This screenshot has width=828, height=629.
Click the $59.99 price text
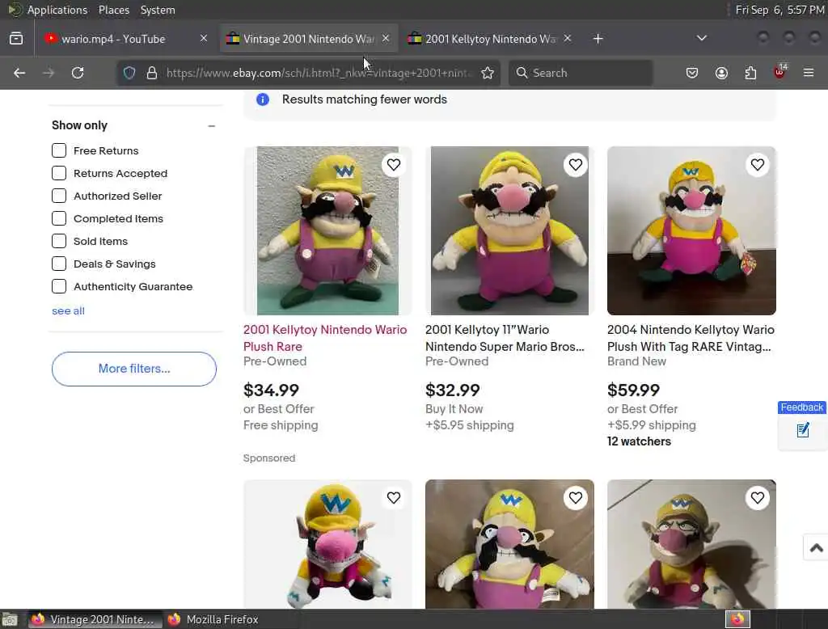click(x=633, y=390)
